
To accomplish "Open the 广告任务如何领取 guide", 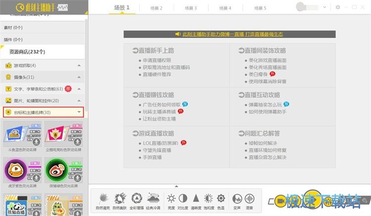I will [162, 105].
